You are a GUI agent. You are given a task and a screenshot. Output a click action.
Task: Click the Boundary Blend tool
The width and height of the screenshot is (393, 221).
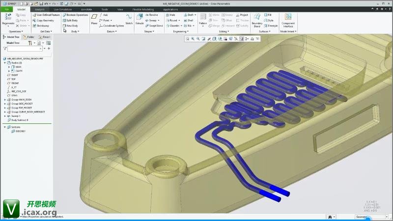[x=257, y=20]
